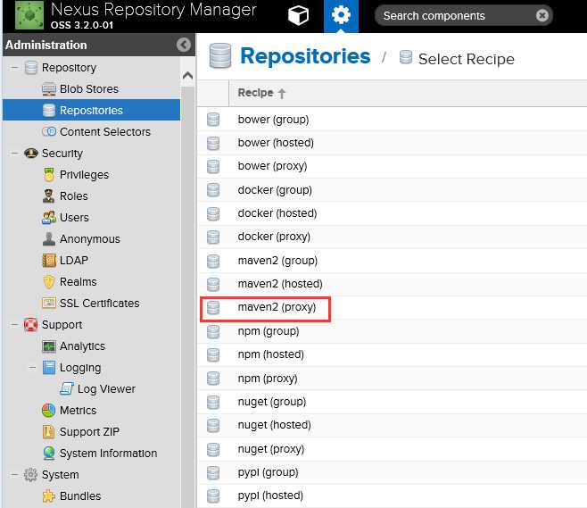Select the docker (hosted) recipe
Viewport: 587px width, 508px height.
tap(392, 213)
